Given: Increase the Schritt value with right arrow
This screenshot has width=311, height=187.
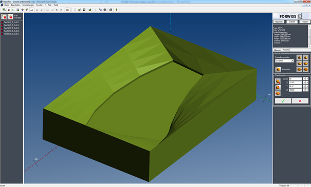Looking at the screenshot, I should (307, 79).
